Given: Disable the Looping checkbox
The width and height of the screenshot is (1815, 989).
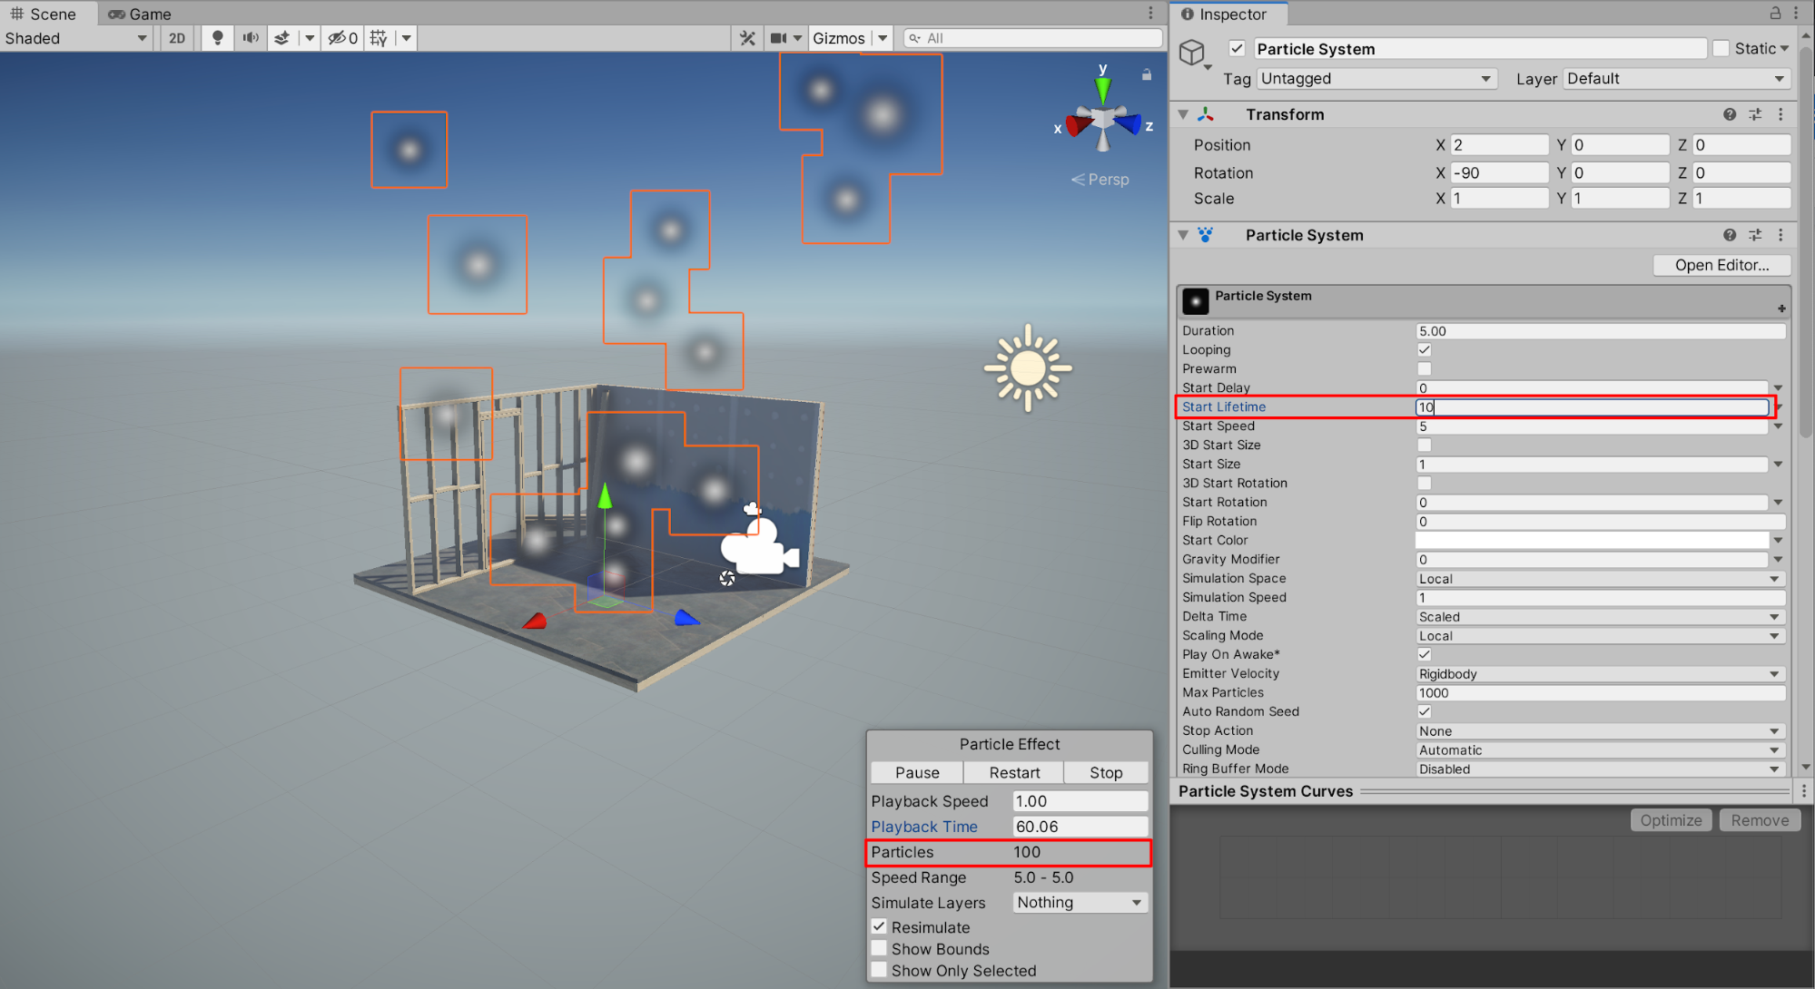Looking at the screenshot, I should click(1424, 350).
